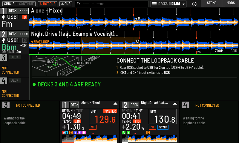The image size is (239, 143).
Task: Jump to orange hot cue D on deck 2
Action: click(148, 133)
